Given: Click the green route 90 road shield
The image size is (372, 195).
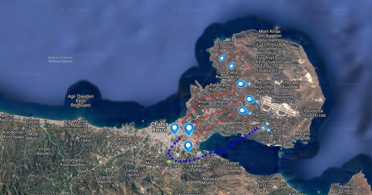Looking at the screenshot, I should click(x=169, y=162).
